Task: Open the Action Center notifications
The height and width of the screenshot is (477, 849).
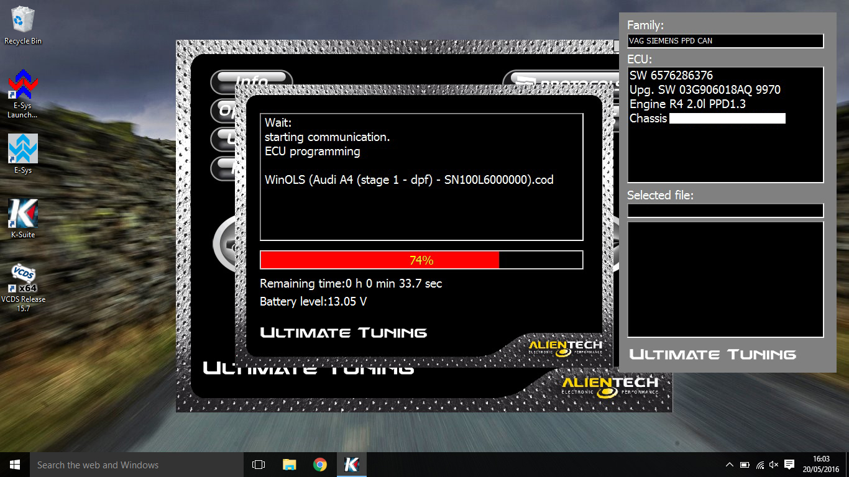Action: pos(789,465)
